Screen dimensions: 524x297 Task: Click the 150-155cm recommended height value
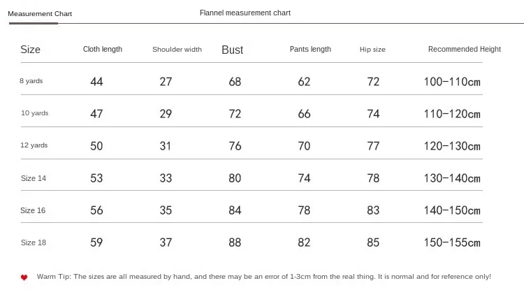click(x=452, y=242)
